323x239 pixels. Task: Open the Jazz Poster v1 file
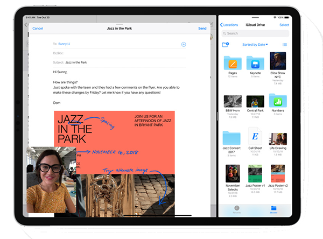(255, 173)
